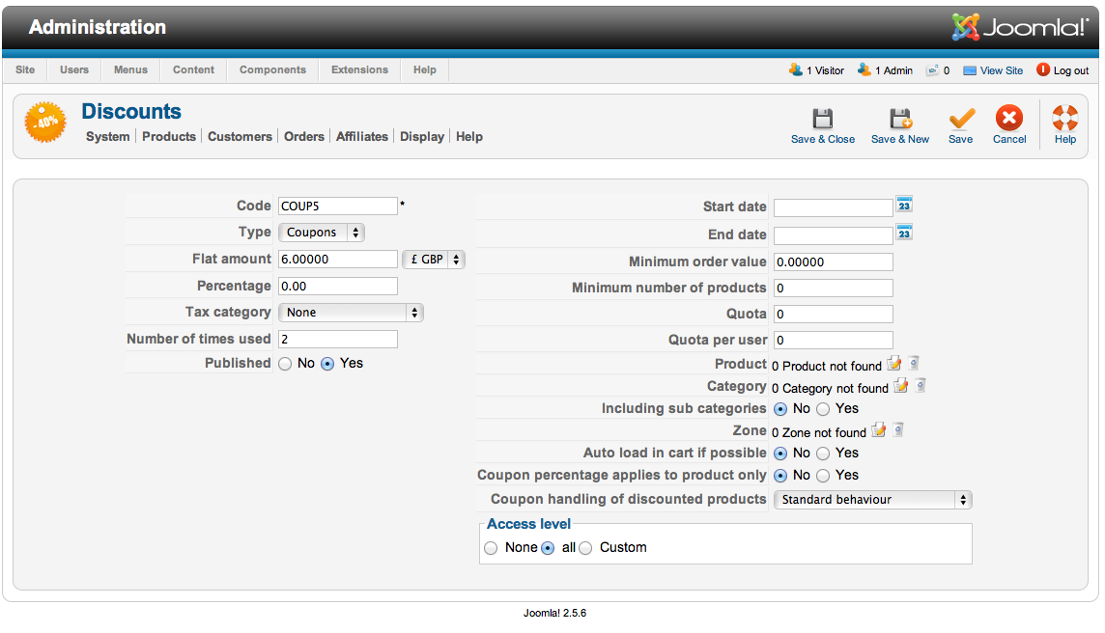This screenshot has width=1105, height=633.
Task: Open the Type dropdown showing Coupons
Action: (322, 233)
